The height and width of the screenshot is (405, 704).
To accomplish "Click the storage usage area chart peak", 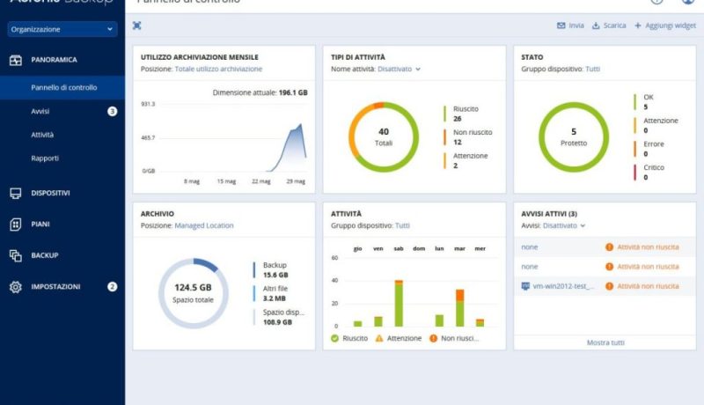I will click(300, 125).
